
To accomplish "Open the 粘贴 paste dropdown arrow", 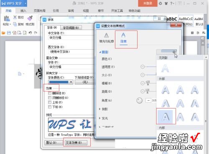I will [10, 25].
